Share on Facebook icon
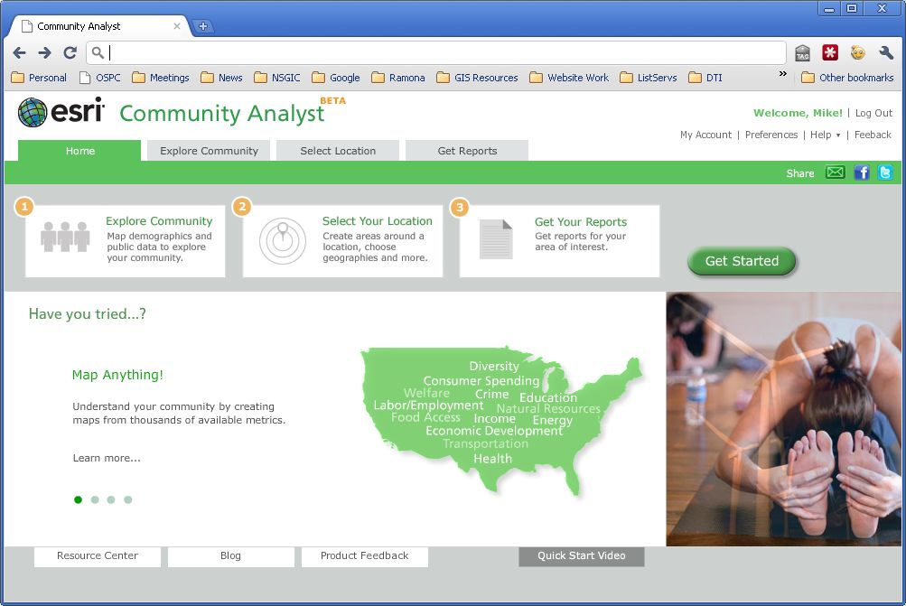The width and height of the screenshot is (906, 606). (862, 172)
